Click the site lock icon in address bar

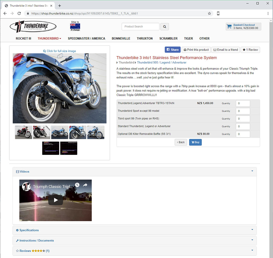point(28,13)
